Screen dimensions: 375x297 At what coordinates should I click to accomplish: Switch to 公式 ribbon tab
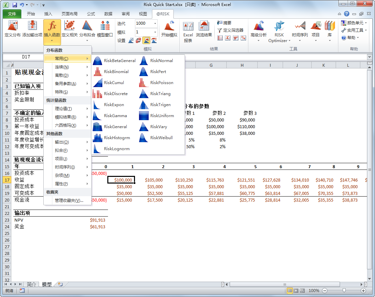[x=91, y=14]
